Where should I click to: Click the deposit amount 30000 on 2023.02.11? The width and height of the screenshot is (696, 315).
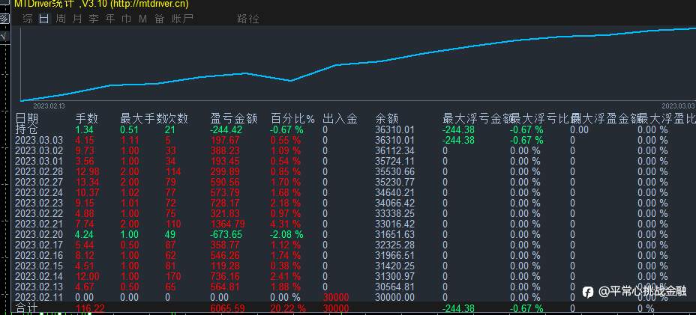(335, 297)
